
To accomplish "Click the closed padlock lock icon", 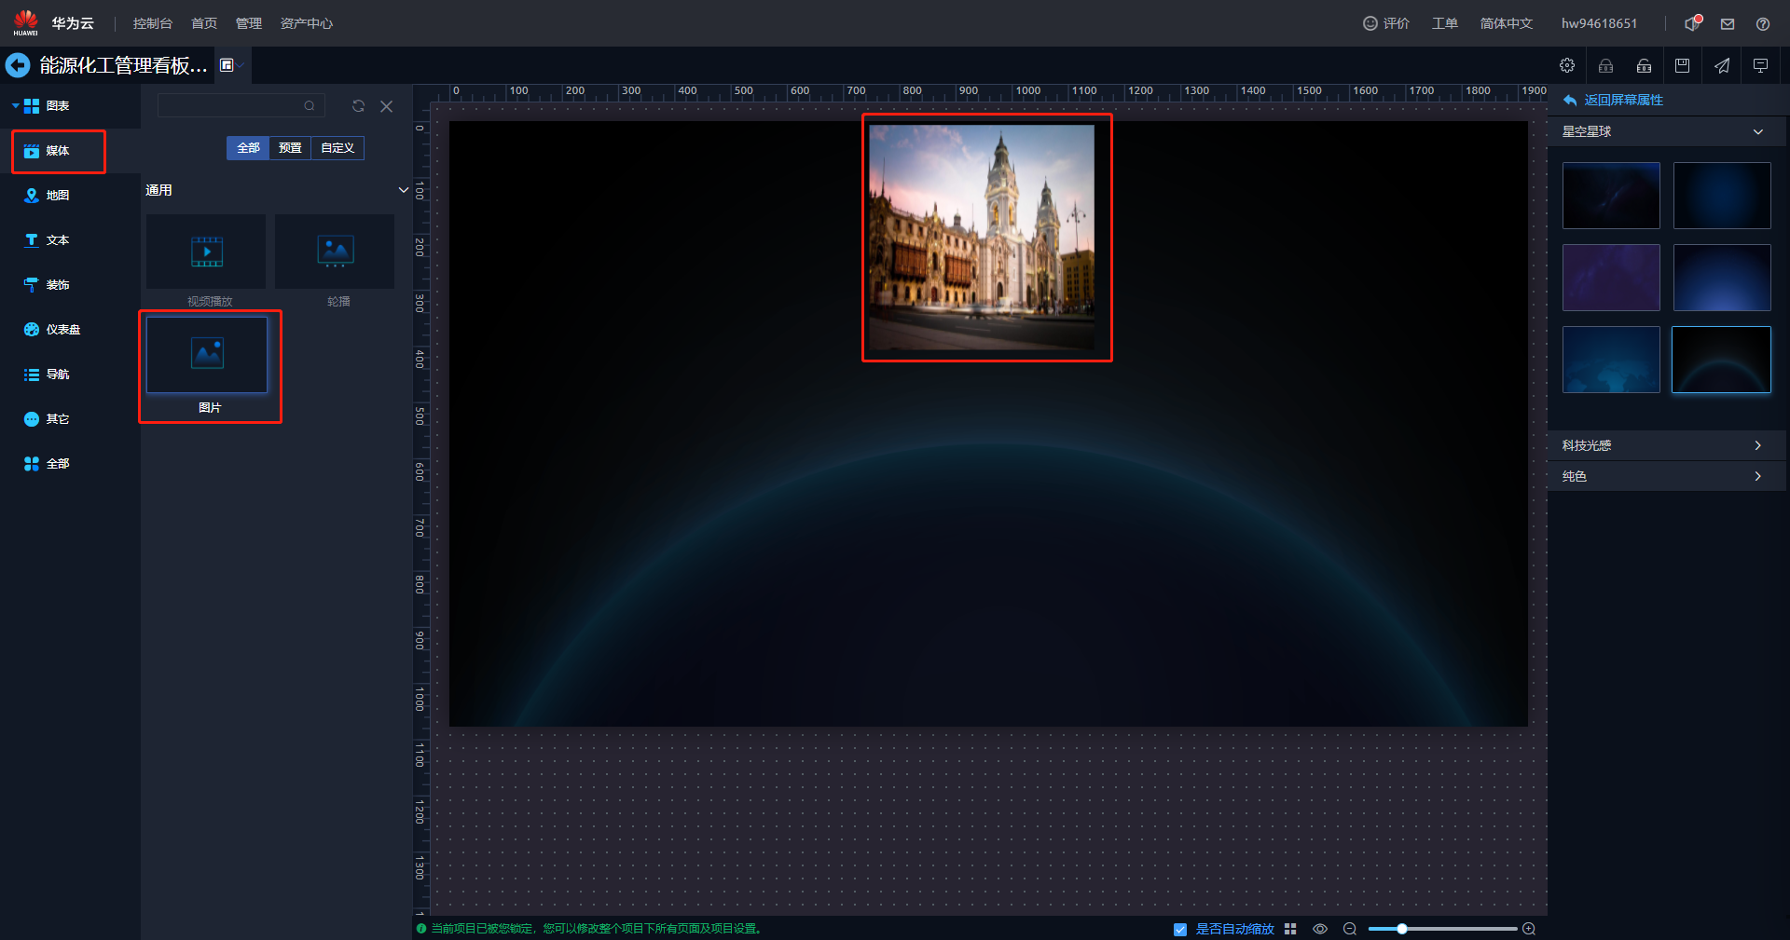I will (x=1605, y=65).
